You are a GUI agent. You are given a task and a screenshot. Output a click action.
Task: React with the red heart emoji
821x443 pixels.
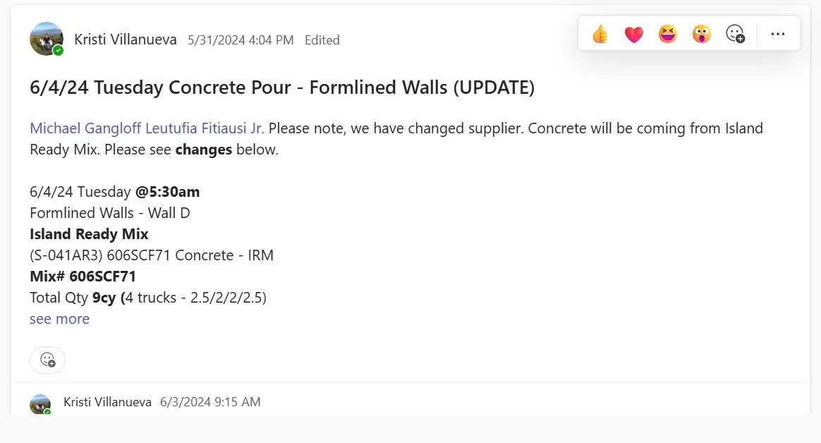point(633,35)
